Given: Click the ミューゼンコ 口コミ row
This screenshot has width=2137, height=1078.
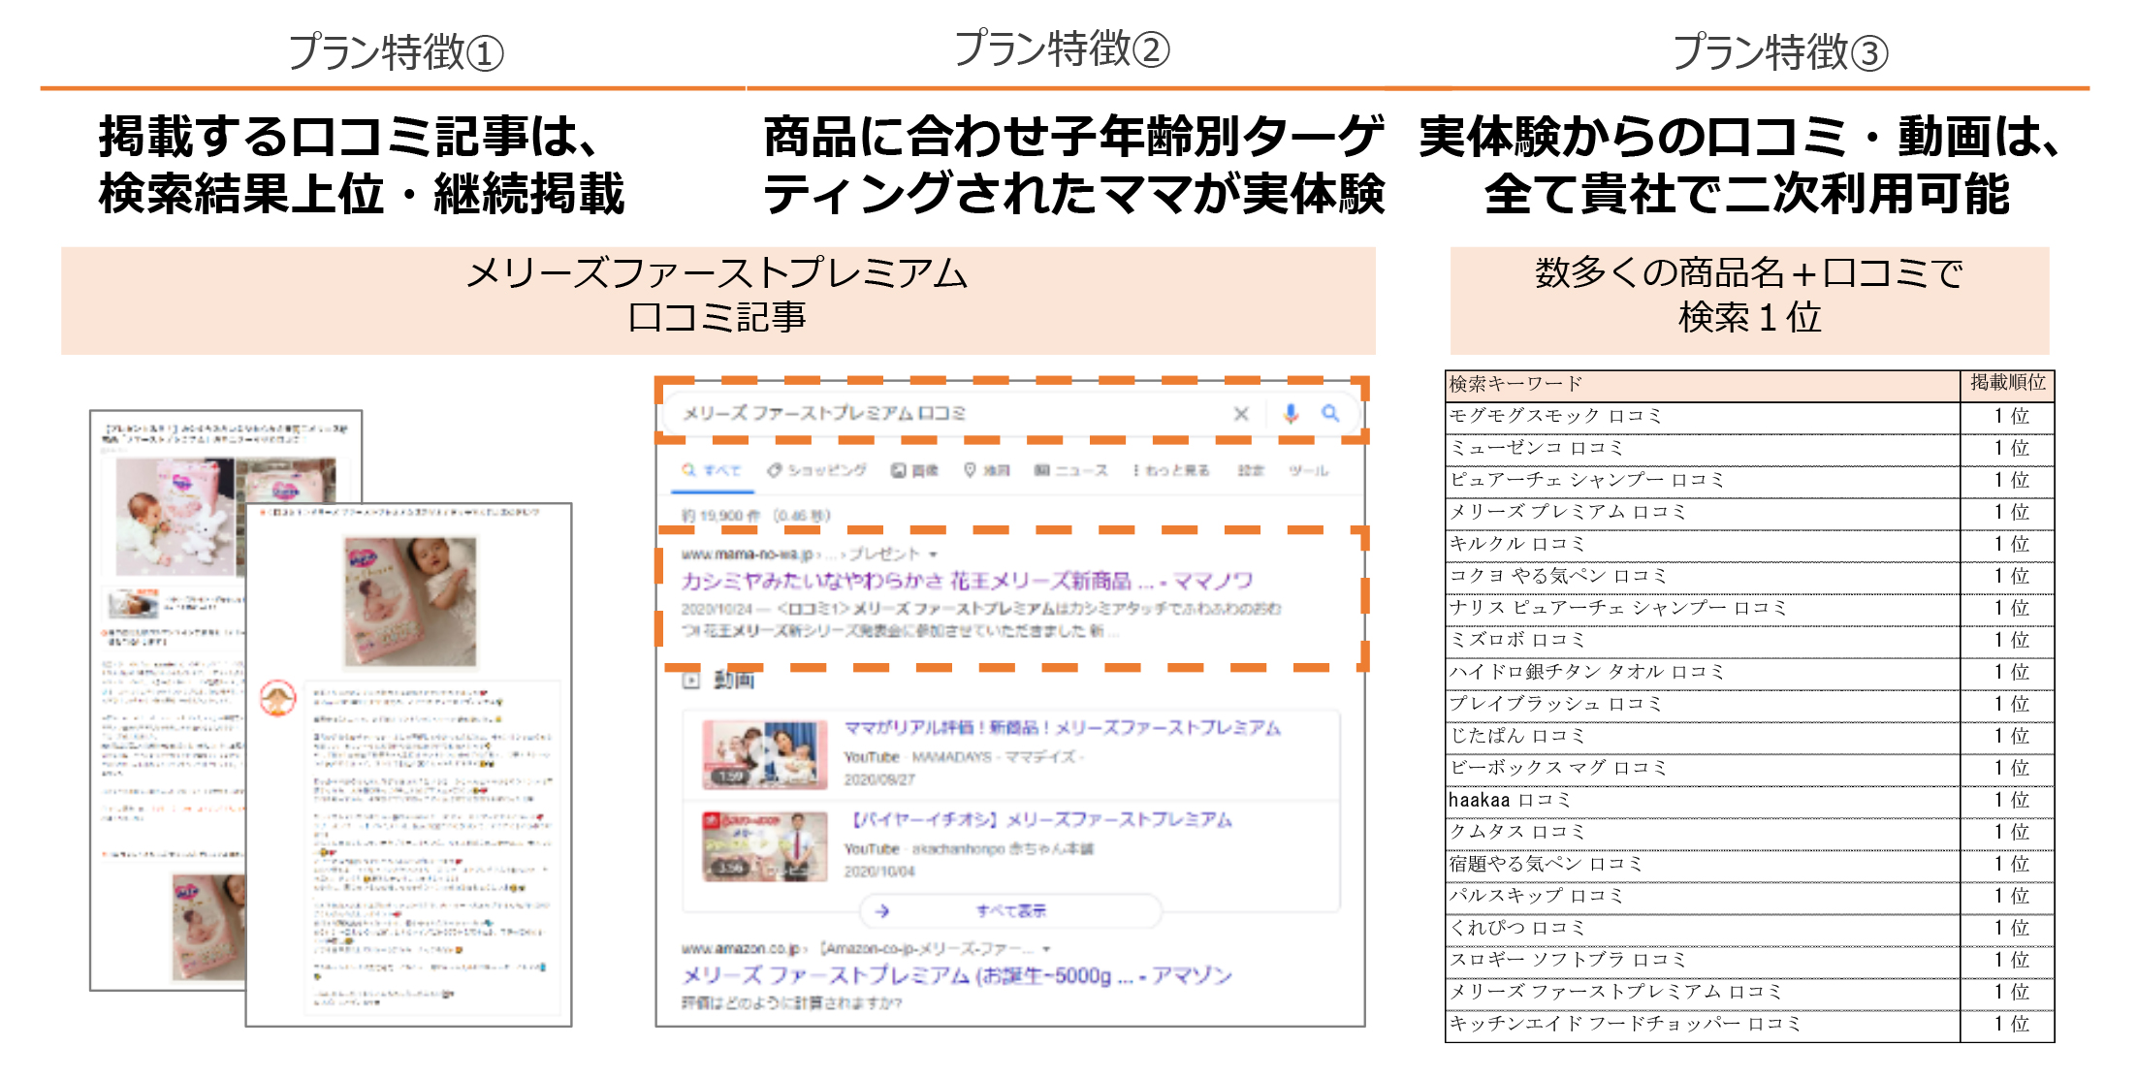Looking at the screenshot, I should 1750,449.
